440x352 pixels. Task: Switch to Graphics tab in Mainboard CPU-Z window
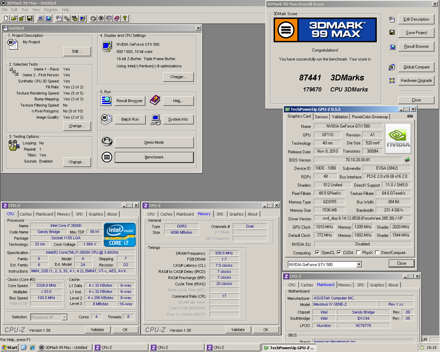pyautogui.click(x=377, y=285)
